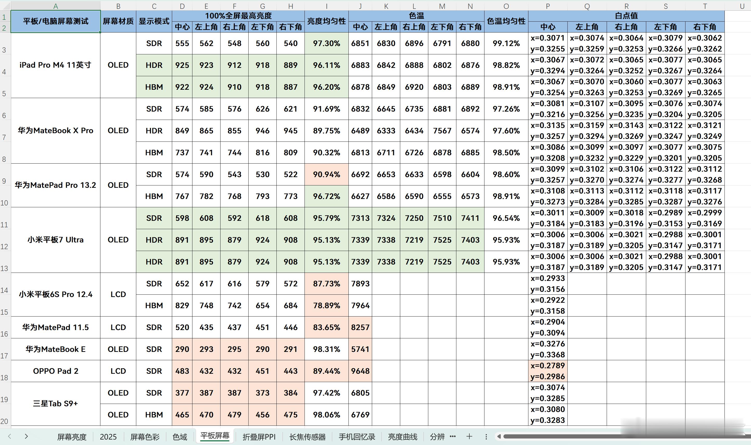Switch to the 长焦传感器 sheet tab
Viewport: 751px width, 445px height.
click(307, 437)
